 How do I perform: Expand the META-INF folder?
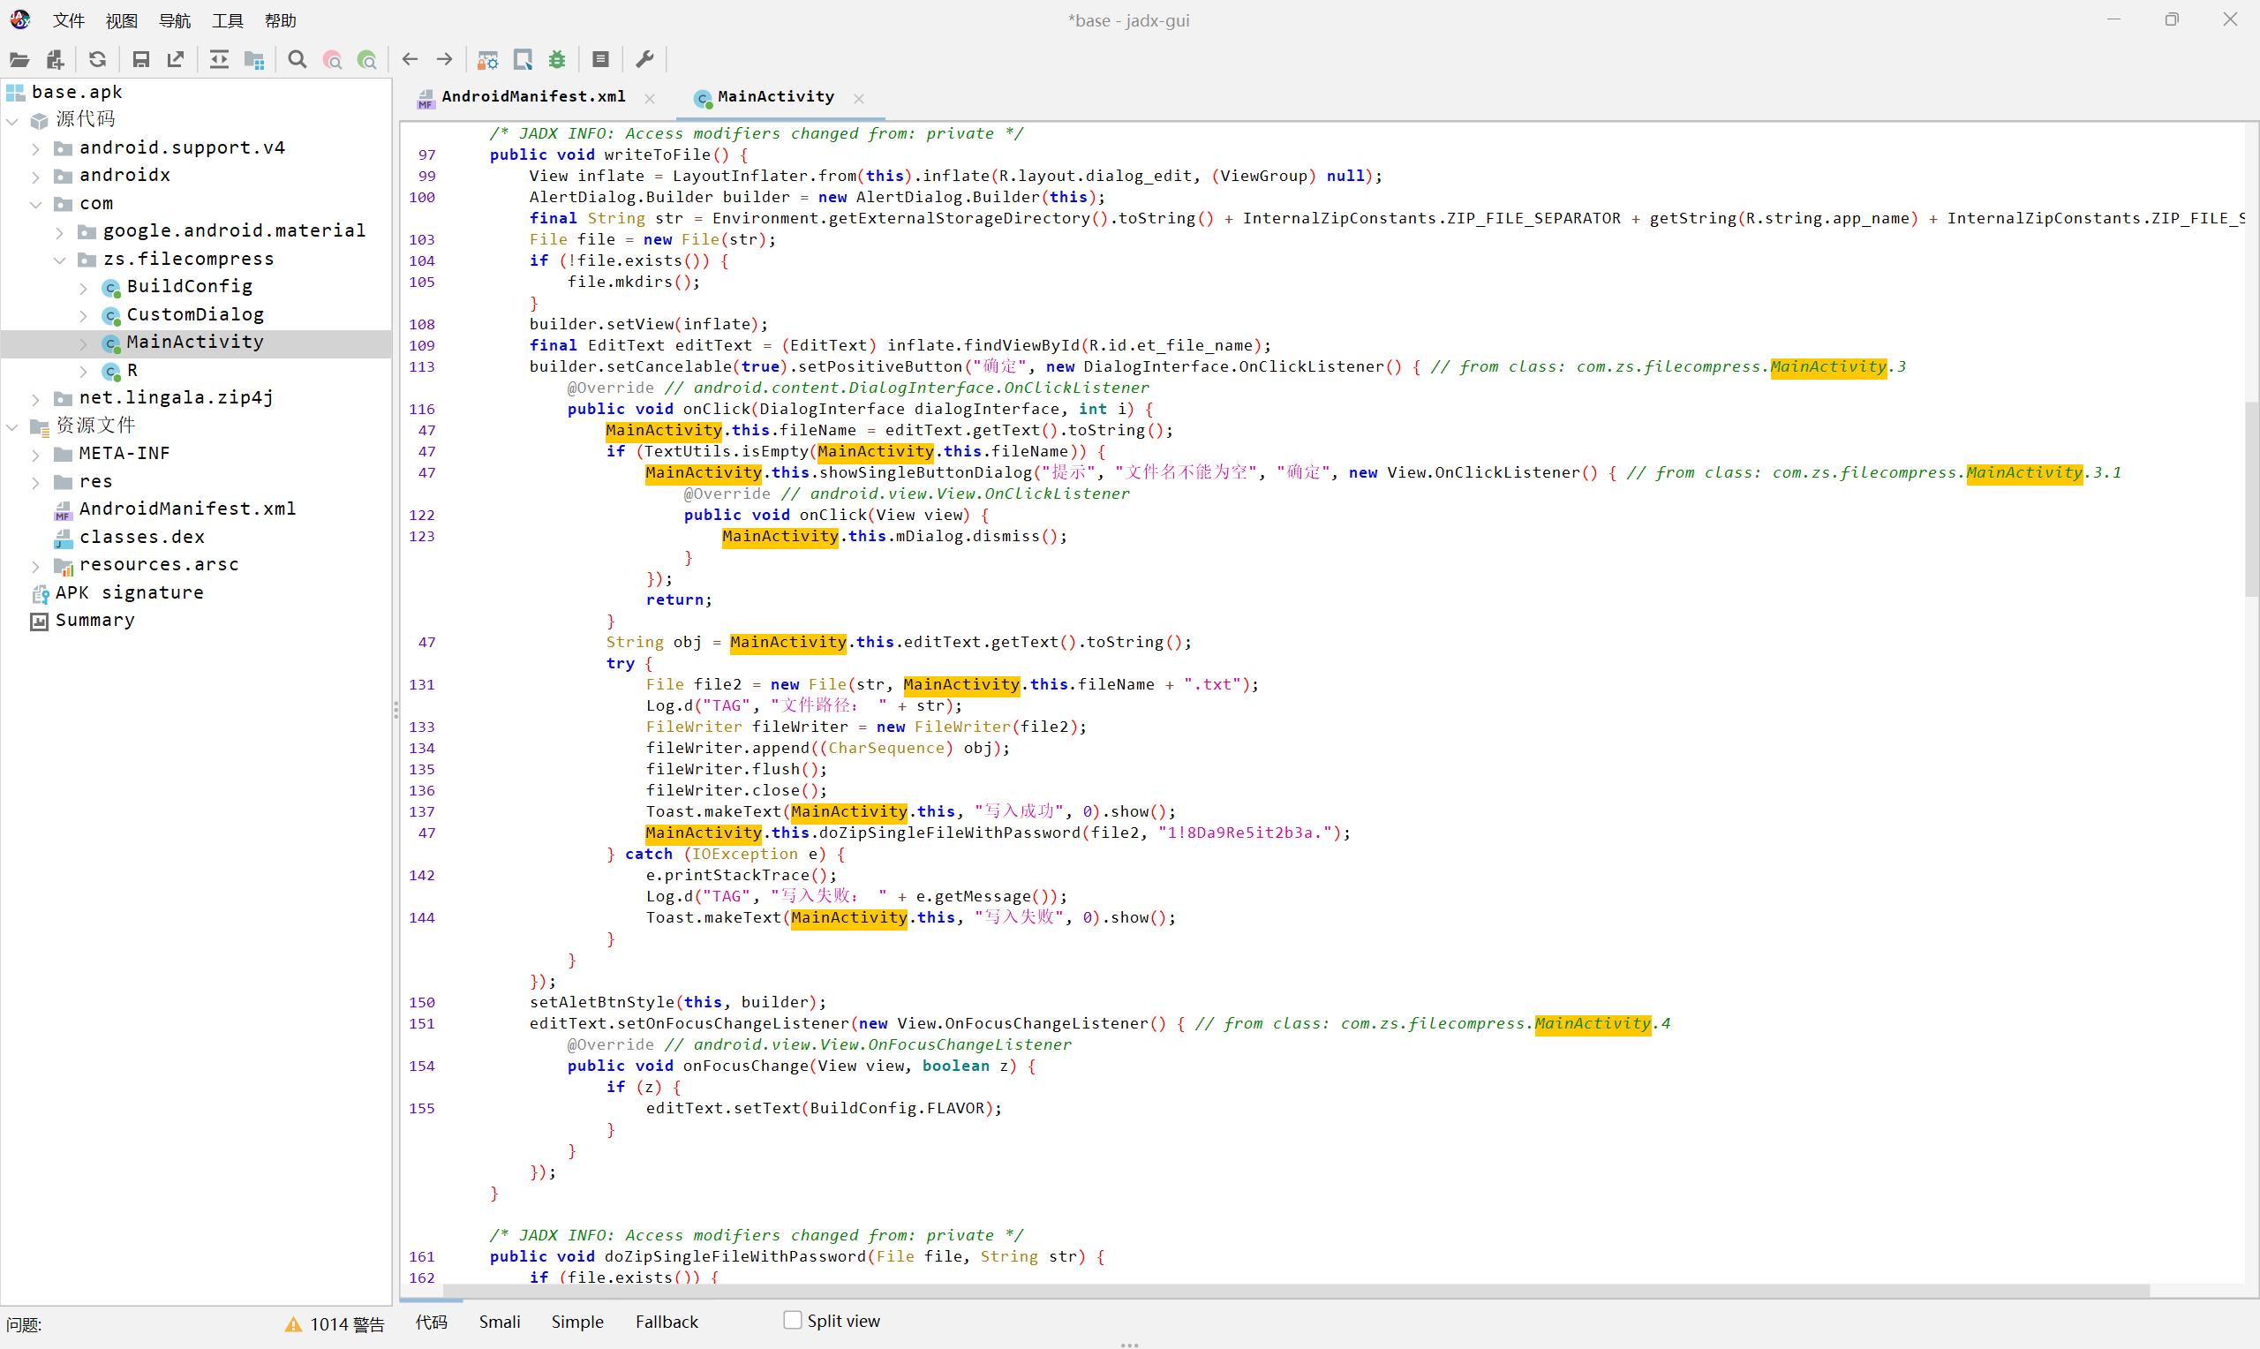[x=36, y=455]
